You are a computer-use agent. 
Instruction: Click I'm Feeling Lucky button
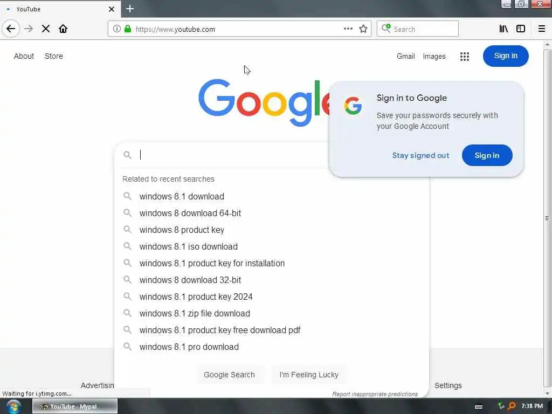point(309,375)
